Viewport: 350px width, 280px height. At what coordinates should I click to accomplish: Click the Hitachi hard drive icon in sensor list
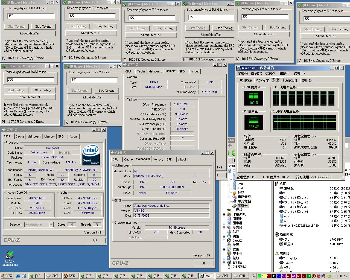(x=281, y=226)
